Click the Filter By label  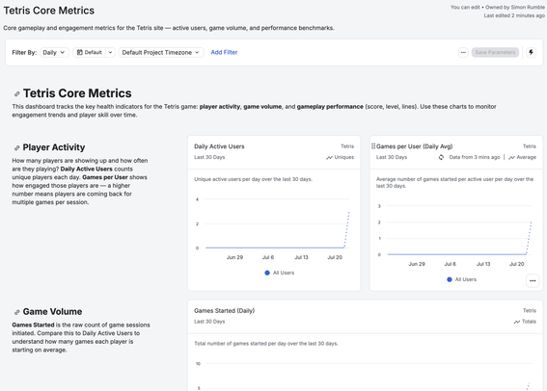pyautogui.click(x=24, y=53)
